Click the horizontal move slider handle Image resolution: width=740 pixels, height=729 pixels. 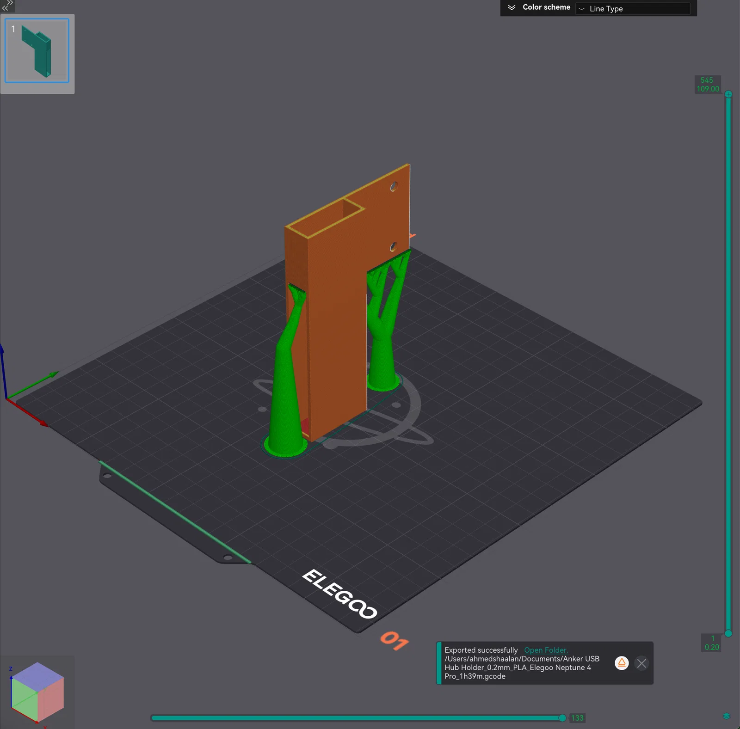[562, 718]
